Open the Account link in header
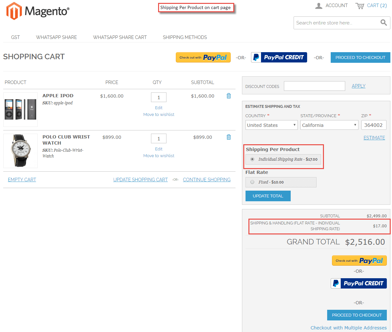The image size is (392, 332). [x=337, y=5]
